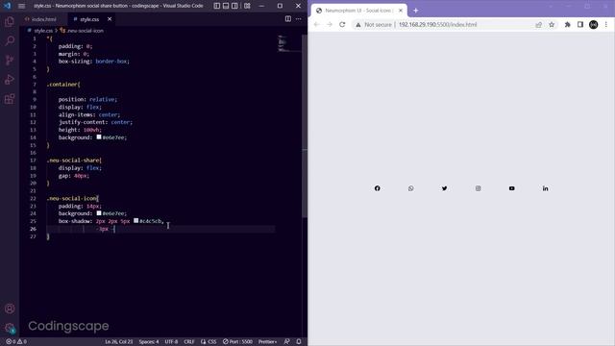Click the LinkedIn icon on the webpage

[x=545, y=188]
